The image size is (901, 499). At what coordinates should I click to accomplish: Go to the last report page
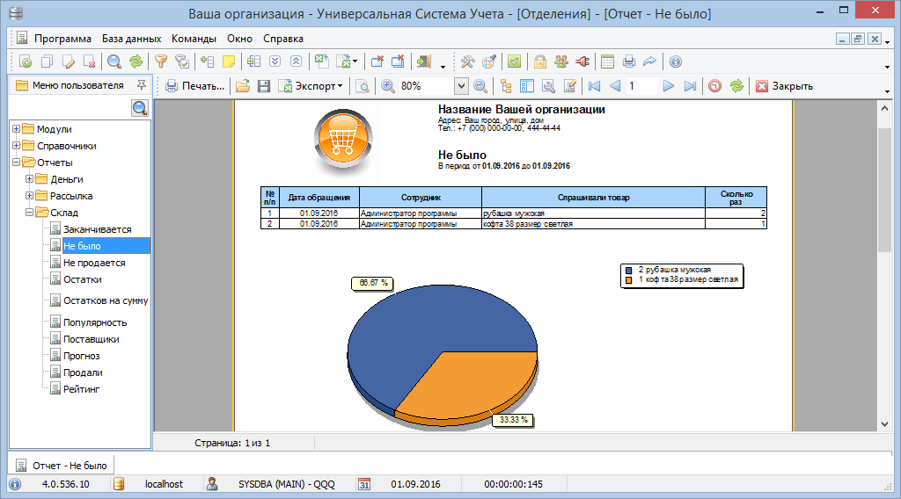pyautogui.click(x=690, y=86)
